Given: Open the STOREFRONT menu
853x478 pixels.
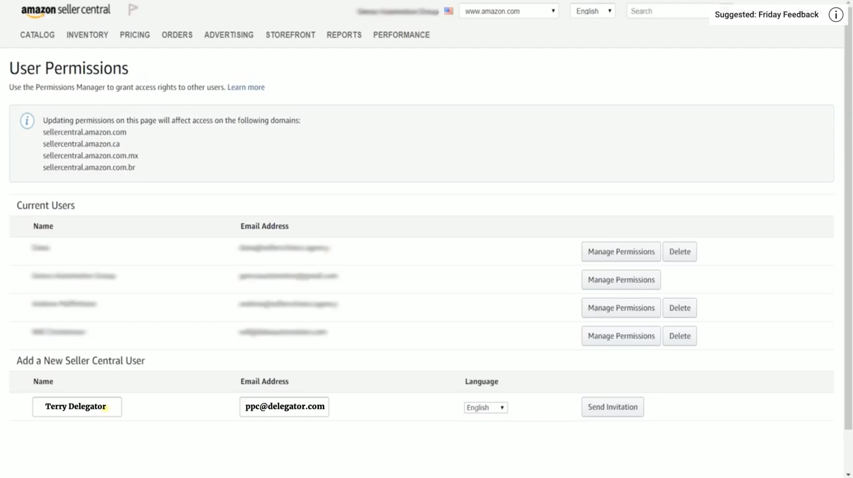Looking at the screenshot, I should tap(290, 35).
